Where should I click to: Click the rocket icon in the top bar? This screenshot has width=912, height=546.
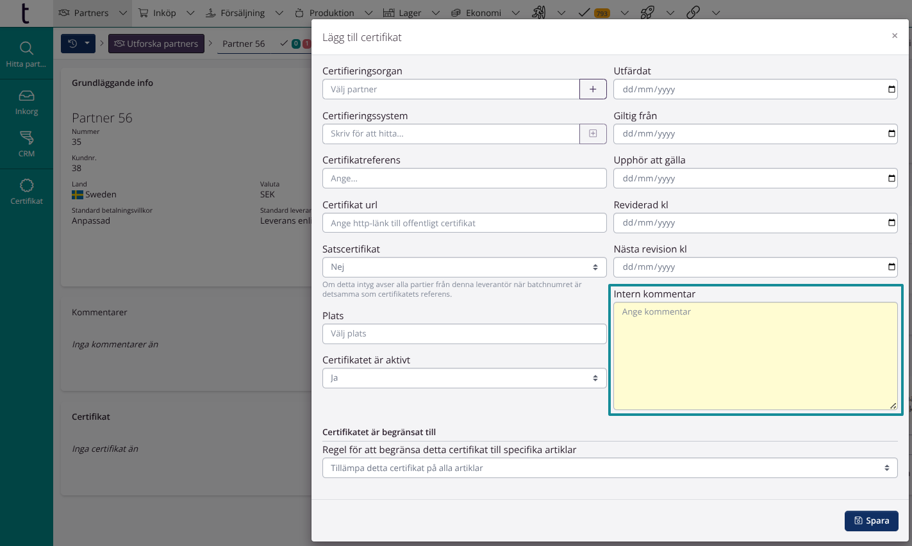(x=647, y=13)
